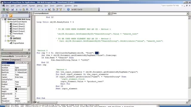Click the Loop Until objIE.ReadyState line
Viewport: 191px width, 107px height.
click(55, 22)
